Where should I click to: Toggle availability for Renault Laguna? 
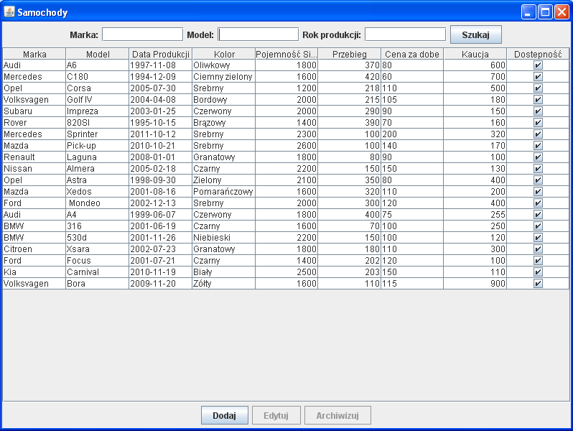coord(538,157)
